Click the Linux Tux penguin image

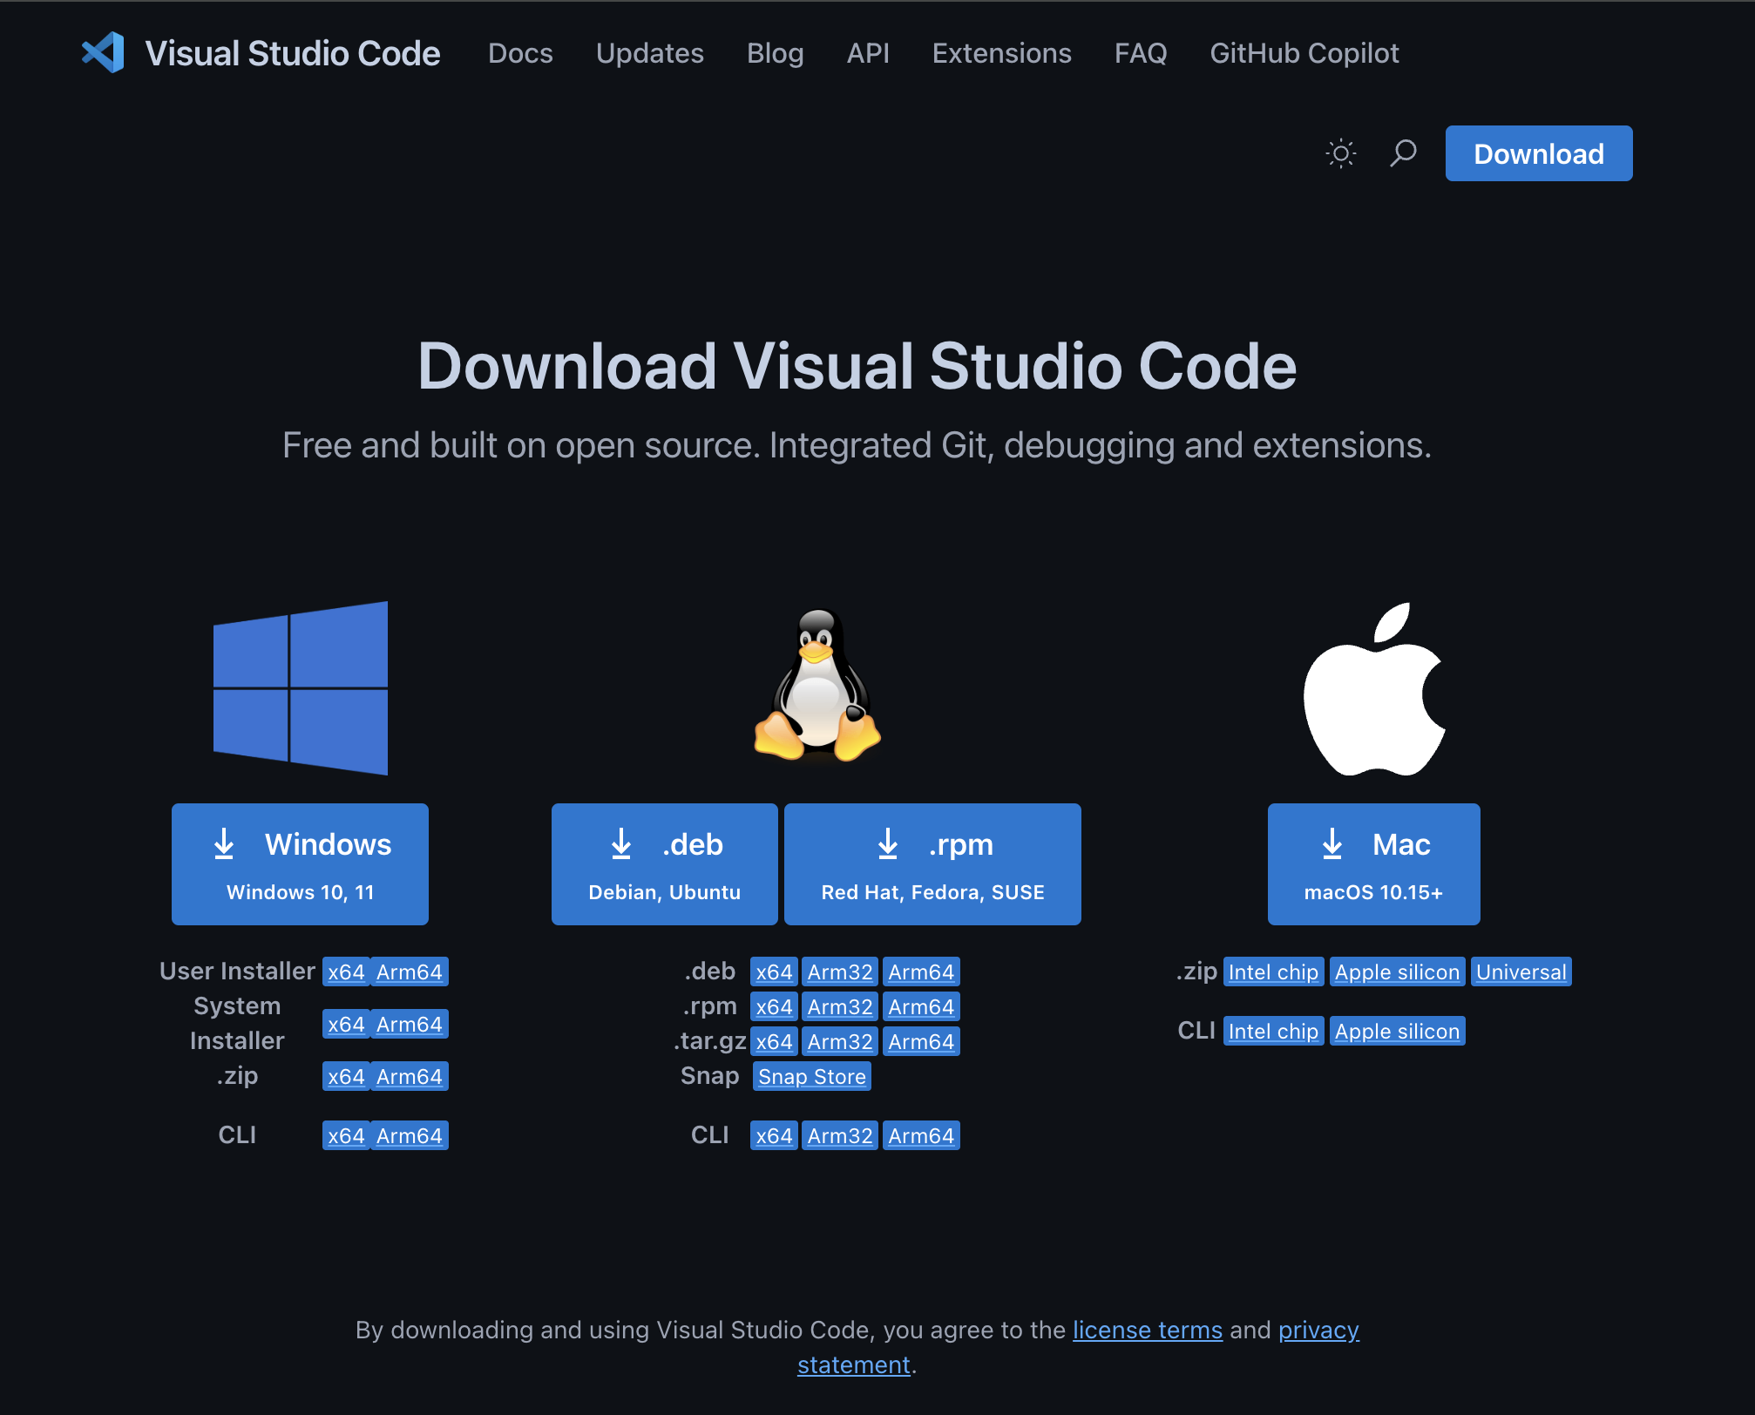pyautogui.click(x=817, y=685)
